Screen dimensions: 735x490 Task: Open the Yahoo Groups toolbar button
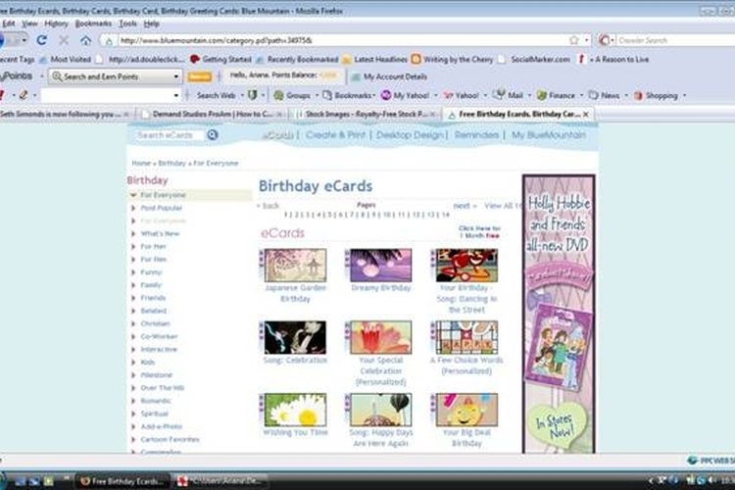292,95
